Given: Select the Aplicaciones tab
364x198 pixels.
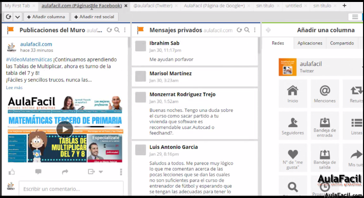Looking at the screenshot, I should tap(310, 43).
